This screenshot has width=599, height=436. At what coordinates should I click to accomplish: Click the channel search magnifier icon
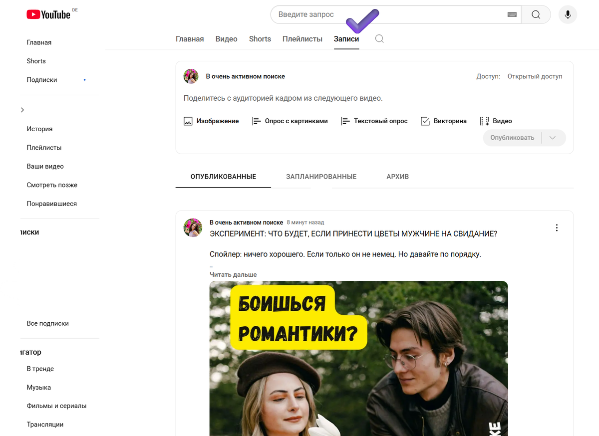[x=379, y=38]
